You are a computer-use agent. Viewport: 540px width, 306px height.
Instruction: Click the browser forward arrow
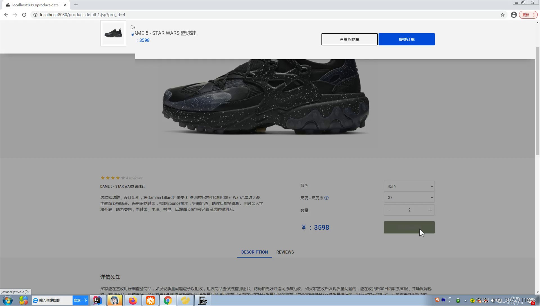pos(15,15)
